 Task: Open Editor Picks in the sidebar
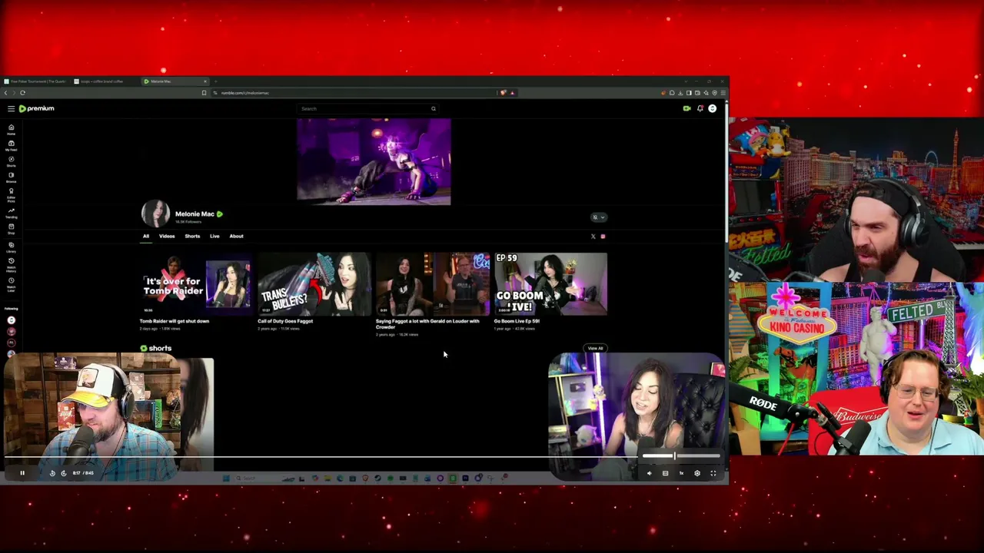[11, 195]
